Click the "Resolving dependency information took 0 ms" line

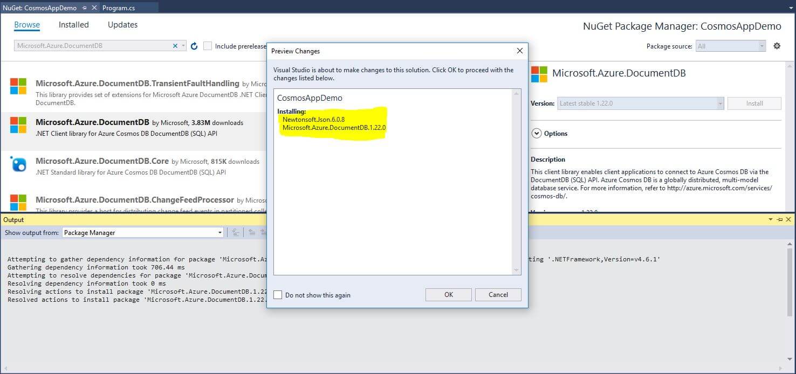[x=87, y=283]
